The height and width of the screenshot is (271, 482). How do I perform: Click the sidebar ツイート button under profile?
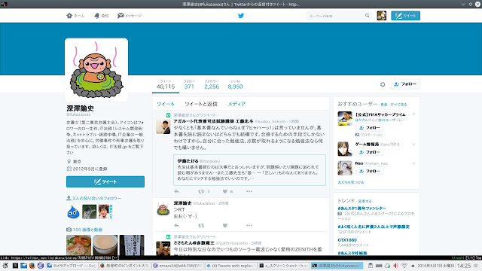click(105, 181)
